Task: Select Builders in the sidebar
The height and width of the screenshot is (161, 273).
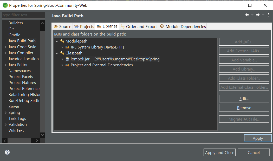Action: pos(16,23)
